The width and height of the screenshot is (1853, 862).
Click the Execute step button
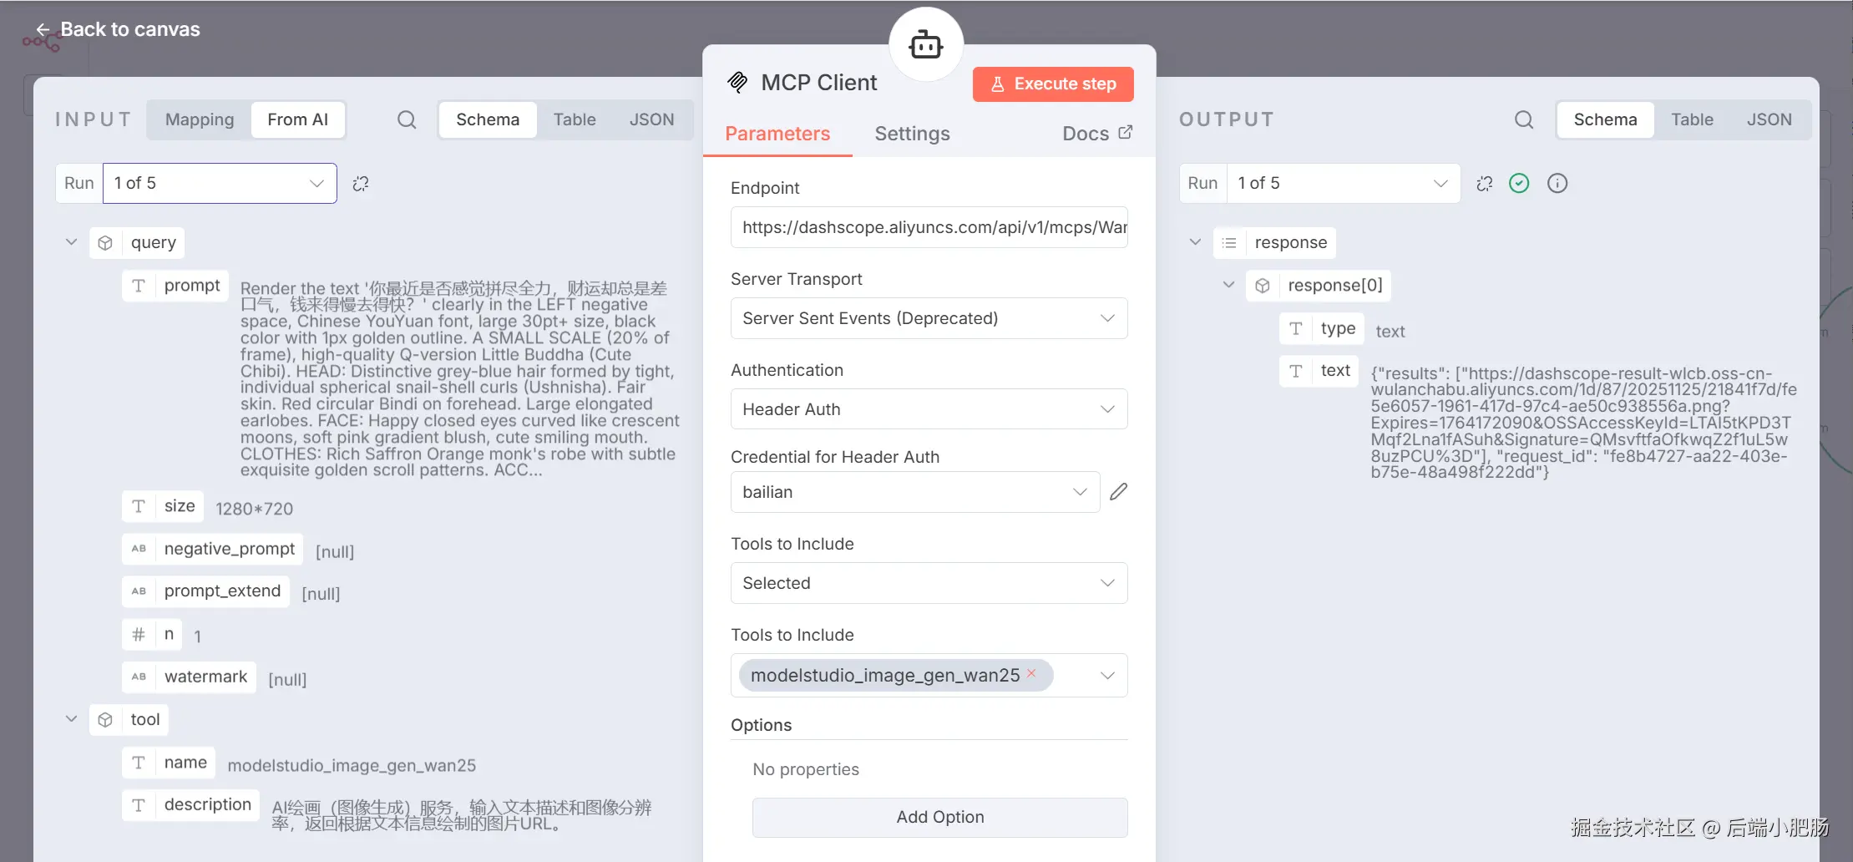[1053, 84]
